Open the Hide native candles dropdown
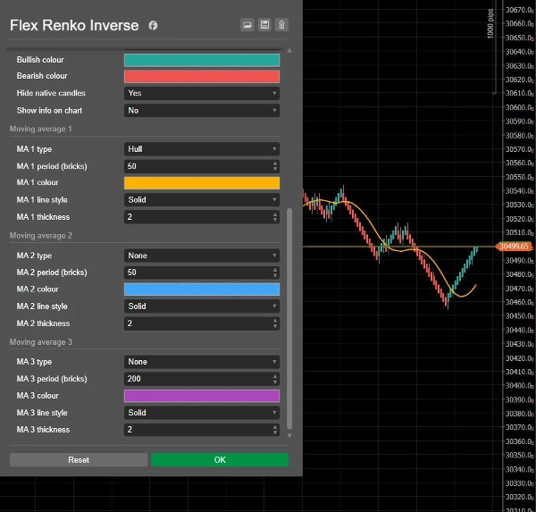 click(x=202, y=93)
